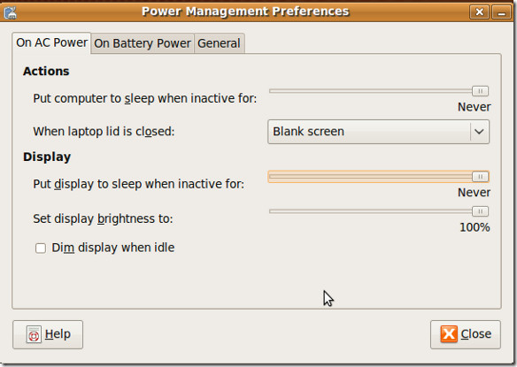Select the On AC Power tab
The height and width of the screenshot is (367, 517).
(51, 42)
